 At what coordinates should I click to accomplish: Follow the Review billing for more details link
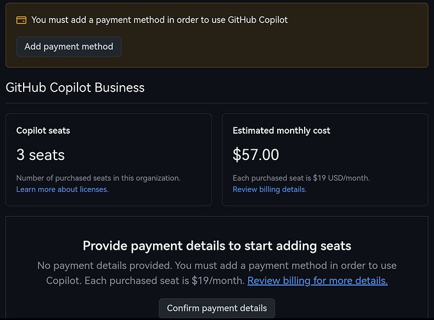(x=317, y=281)
